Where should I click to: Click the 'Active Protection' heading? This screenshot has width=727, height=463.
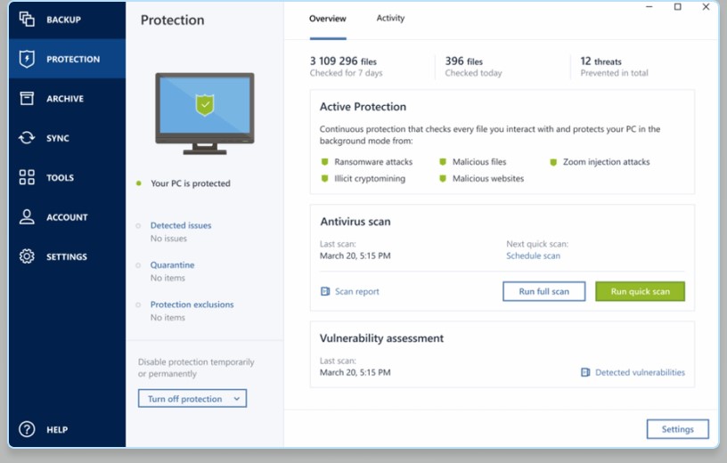point(363,107)
